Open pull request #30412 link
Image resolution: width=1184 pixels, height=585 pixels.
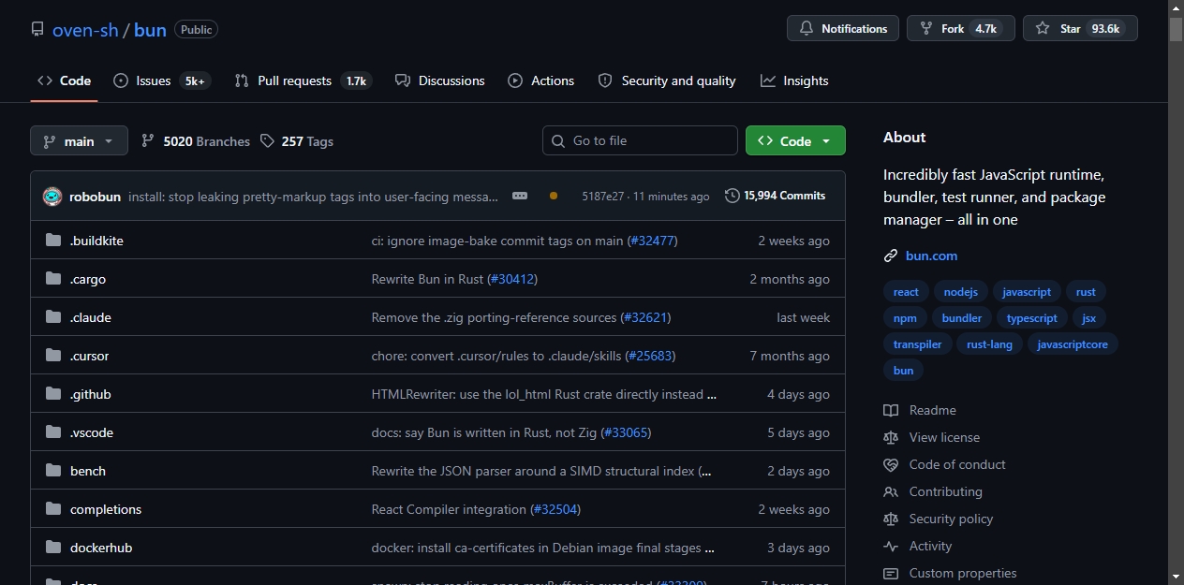[x=512, y=279]
